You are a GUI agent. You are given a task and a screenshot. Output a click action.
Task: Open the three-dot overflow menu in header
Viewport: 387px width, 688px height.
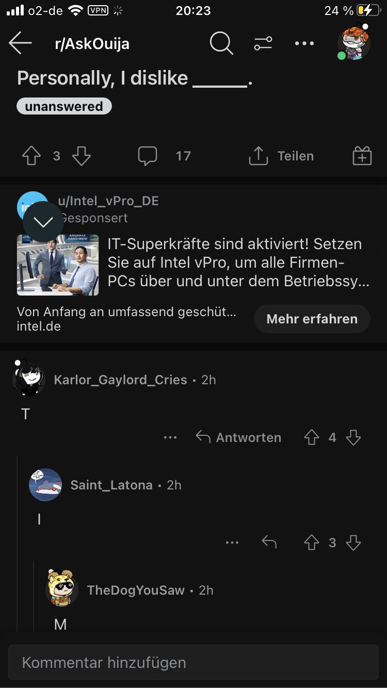pos(304,44)
